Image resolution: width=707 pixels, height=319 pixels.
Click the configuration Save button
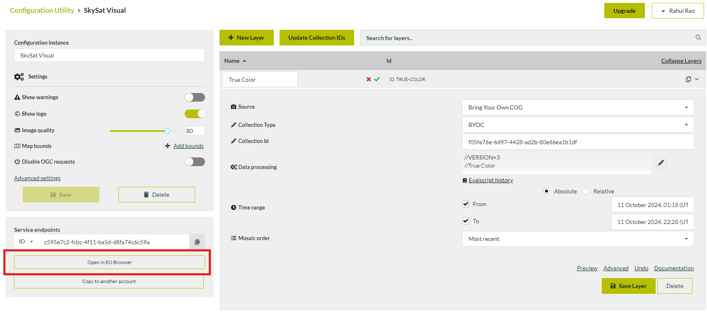[61, 195]
